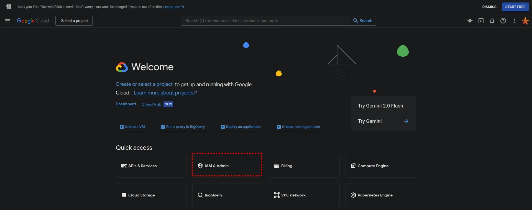Click Deploy an application shortcut

[241, 127]
